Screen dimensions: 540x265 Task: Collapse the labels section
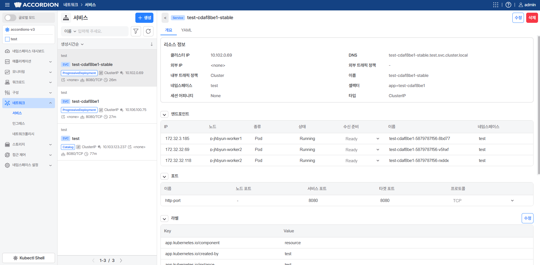tap(164, 219)
